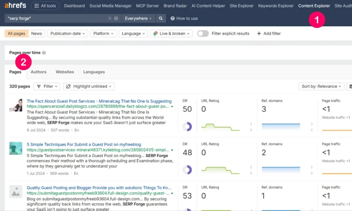The height and width of the screenshot is (211, 352).
Task: Click the DR 50 donut chart
Action: click(187, 126)
